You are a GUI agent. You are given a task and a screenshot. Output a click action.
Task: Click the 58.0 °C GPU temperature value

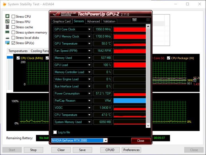tap(103, 43)
